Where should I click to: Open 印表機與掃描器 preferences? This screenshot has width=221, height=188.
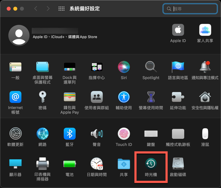tap(42, 164)
